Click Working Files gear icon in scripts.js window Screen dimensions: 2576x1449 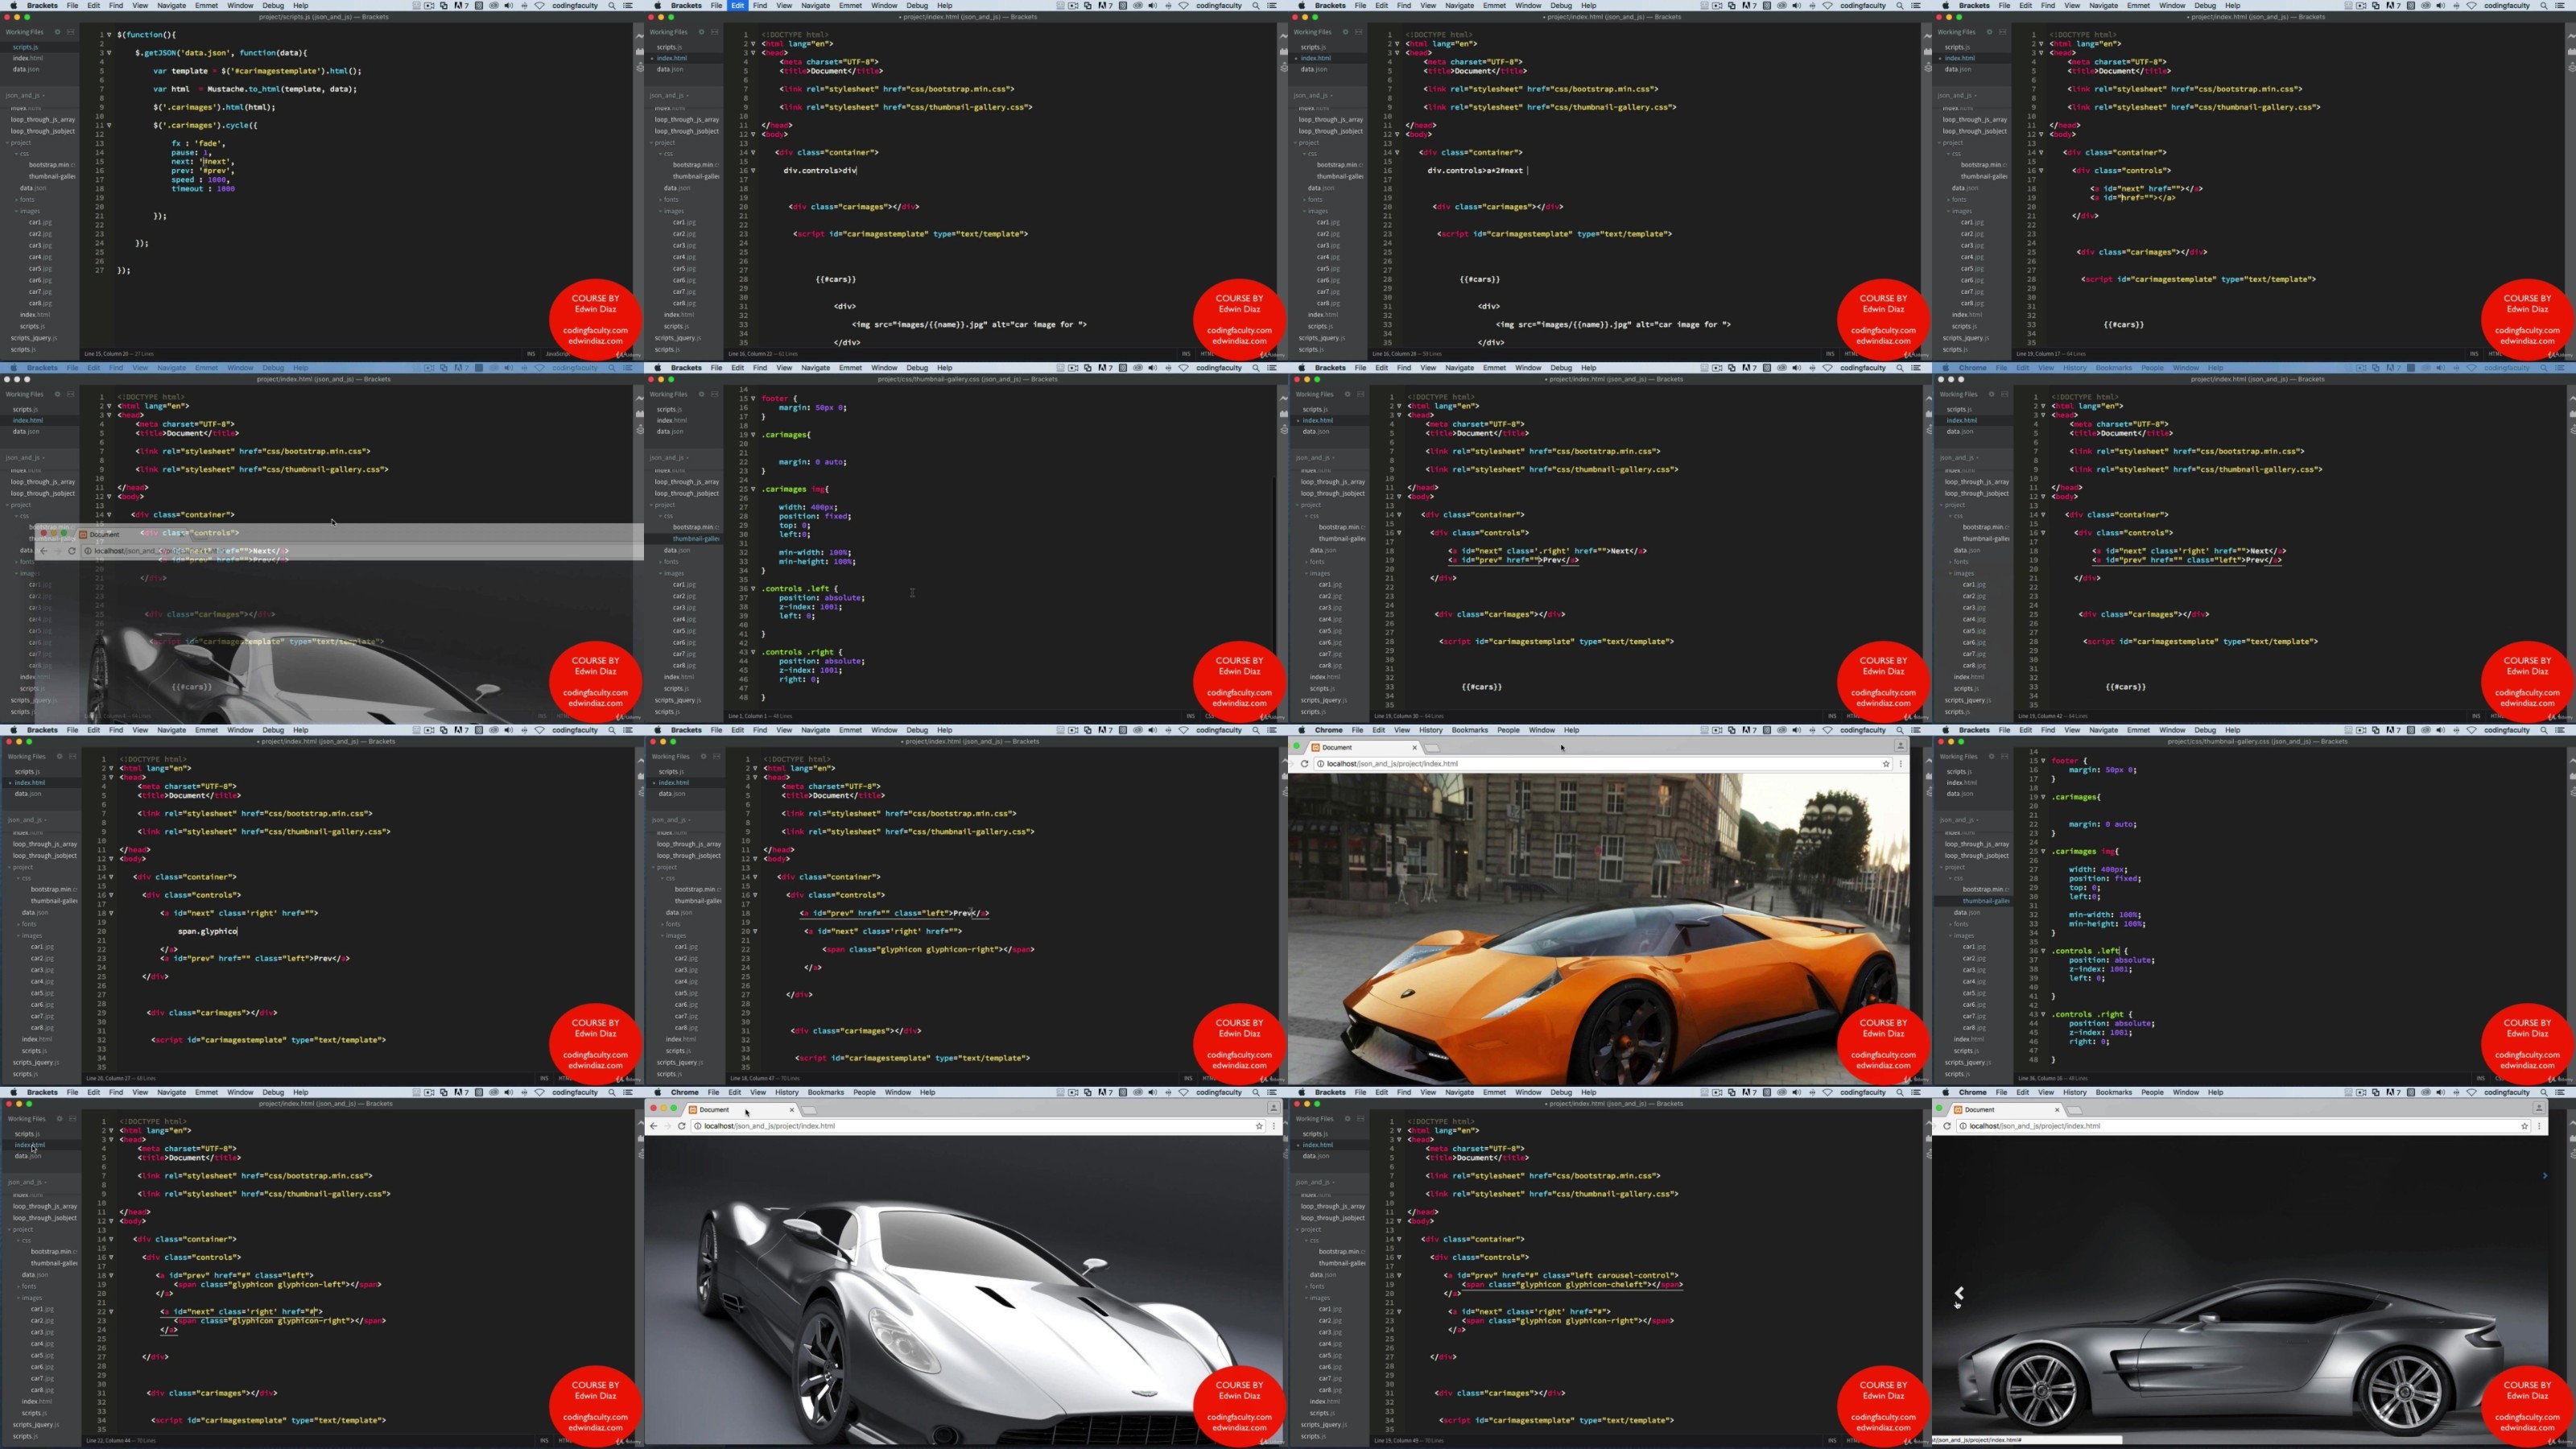pos(57,32)
